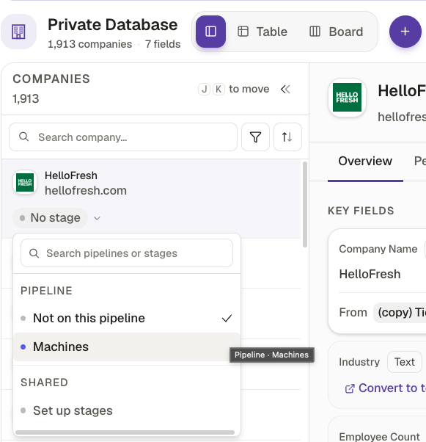This screenshot has width=426, height=442.
Task: Open the Table view
Action: point(262,32)
